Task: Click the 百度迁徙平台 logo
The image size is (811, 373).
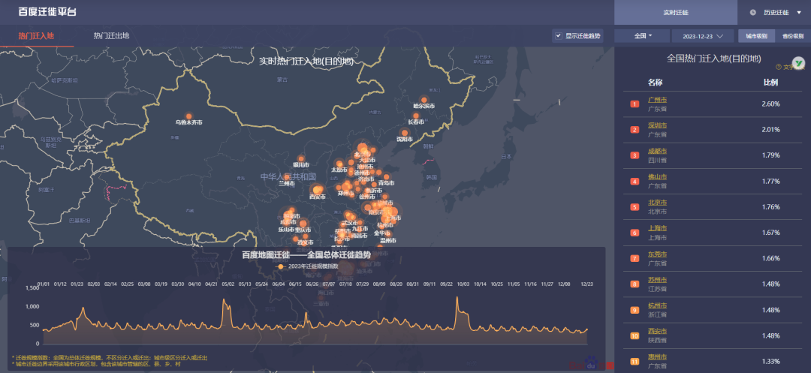Action: [47, 11]
